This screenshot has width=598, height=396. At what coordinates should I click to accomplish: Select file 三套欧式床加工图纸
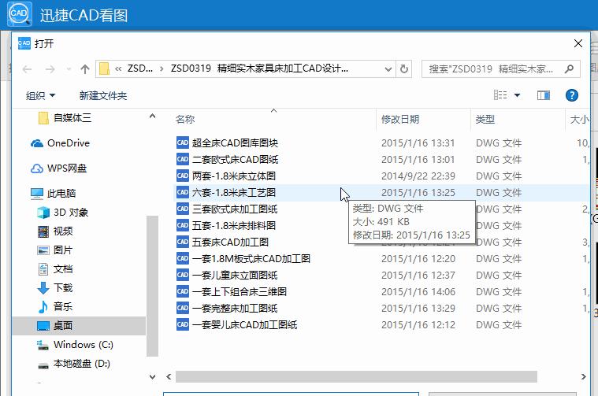[235, 209]
